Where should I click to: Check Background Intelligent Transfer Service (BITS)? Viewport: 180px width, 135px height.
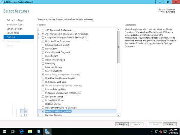pos(43,37)
